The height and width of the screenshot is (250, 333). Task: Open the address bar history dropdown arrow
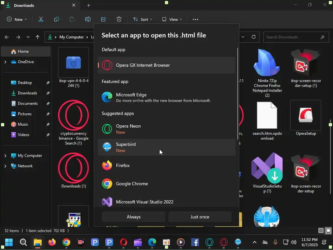click(243, 37)
